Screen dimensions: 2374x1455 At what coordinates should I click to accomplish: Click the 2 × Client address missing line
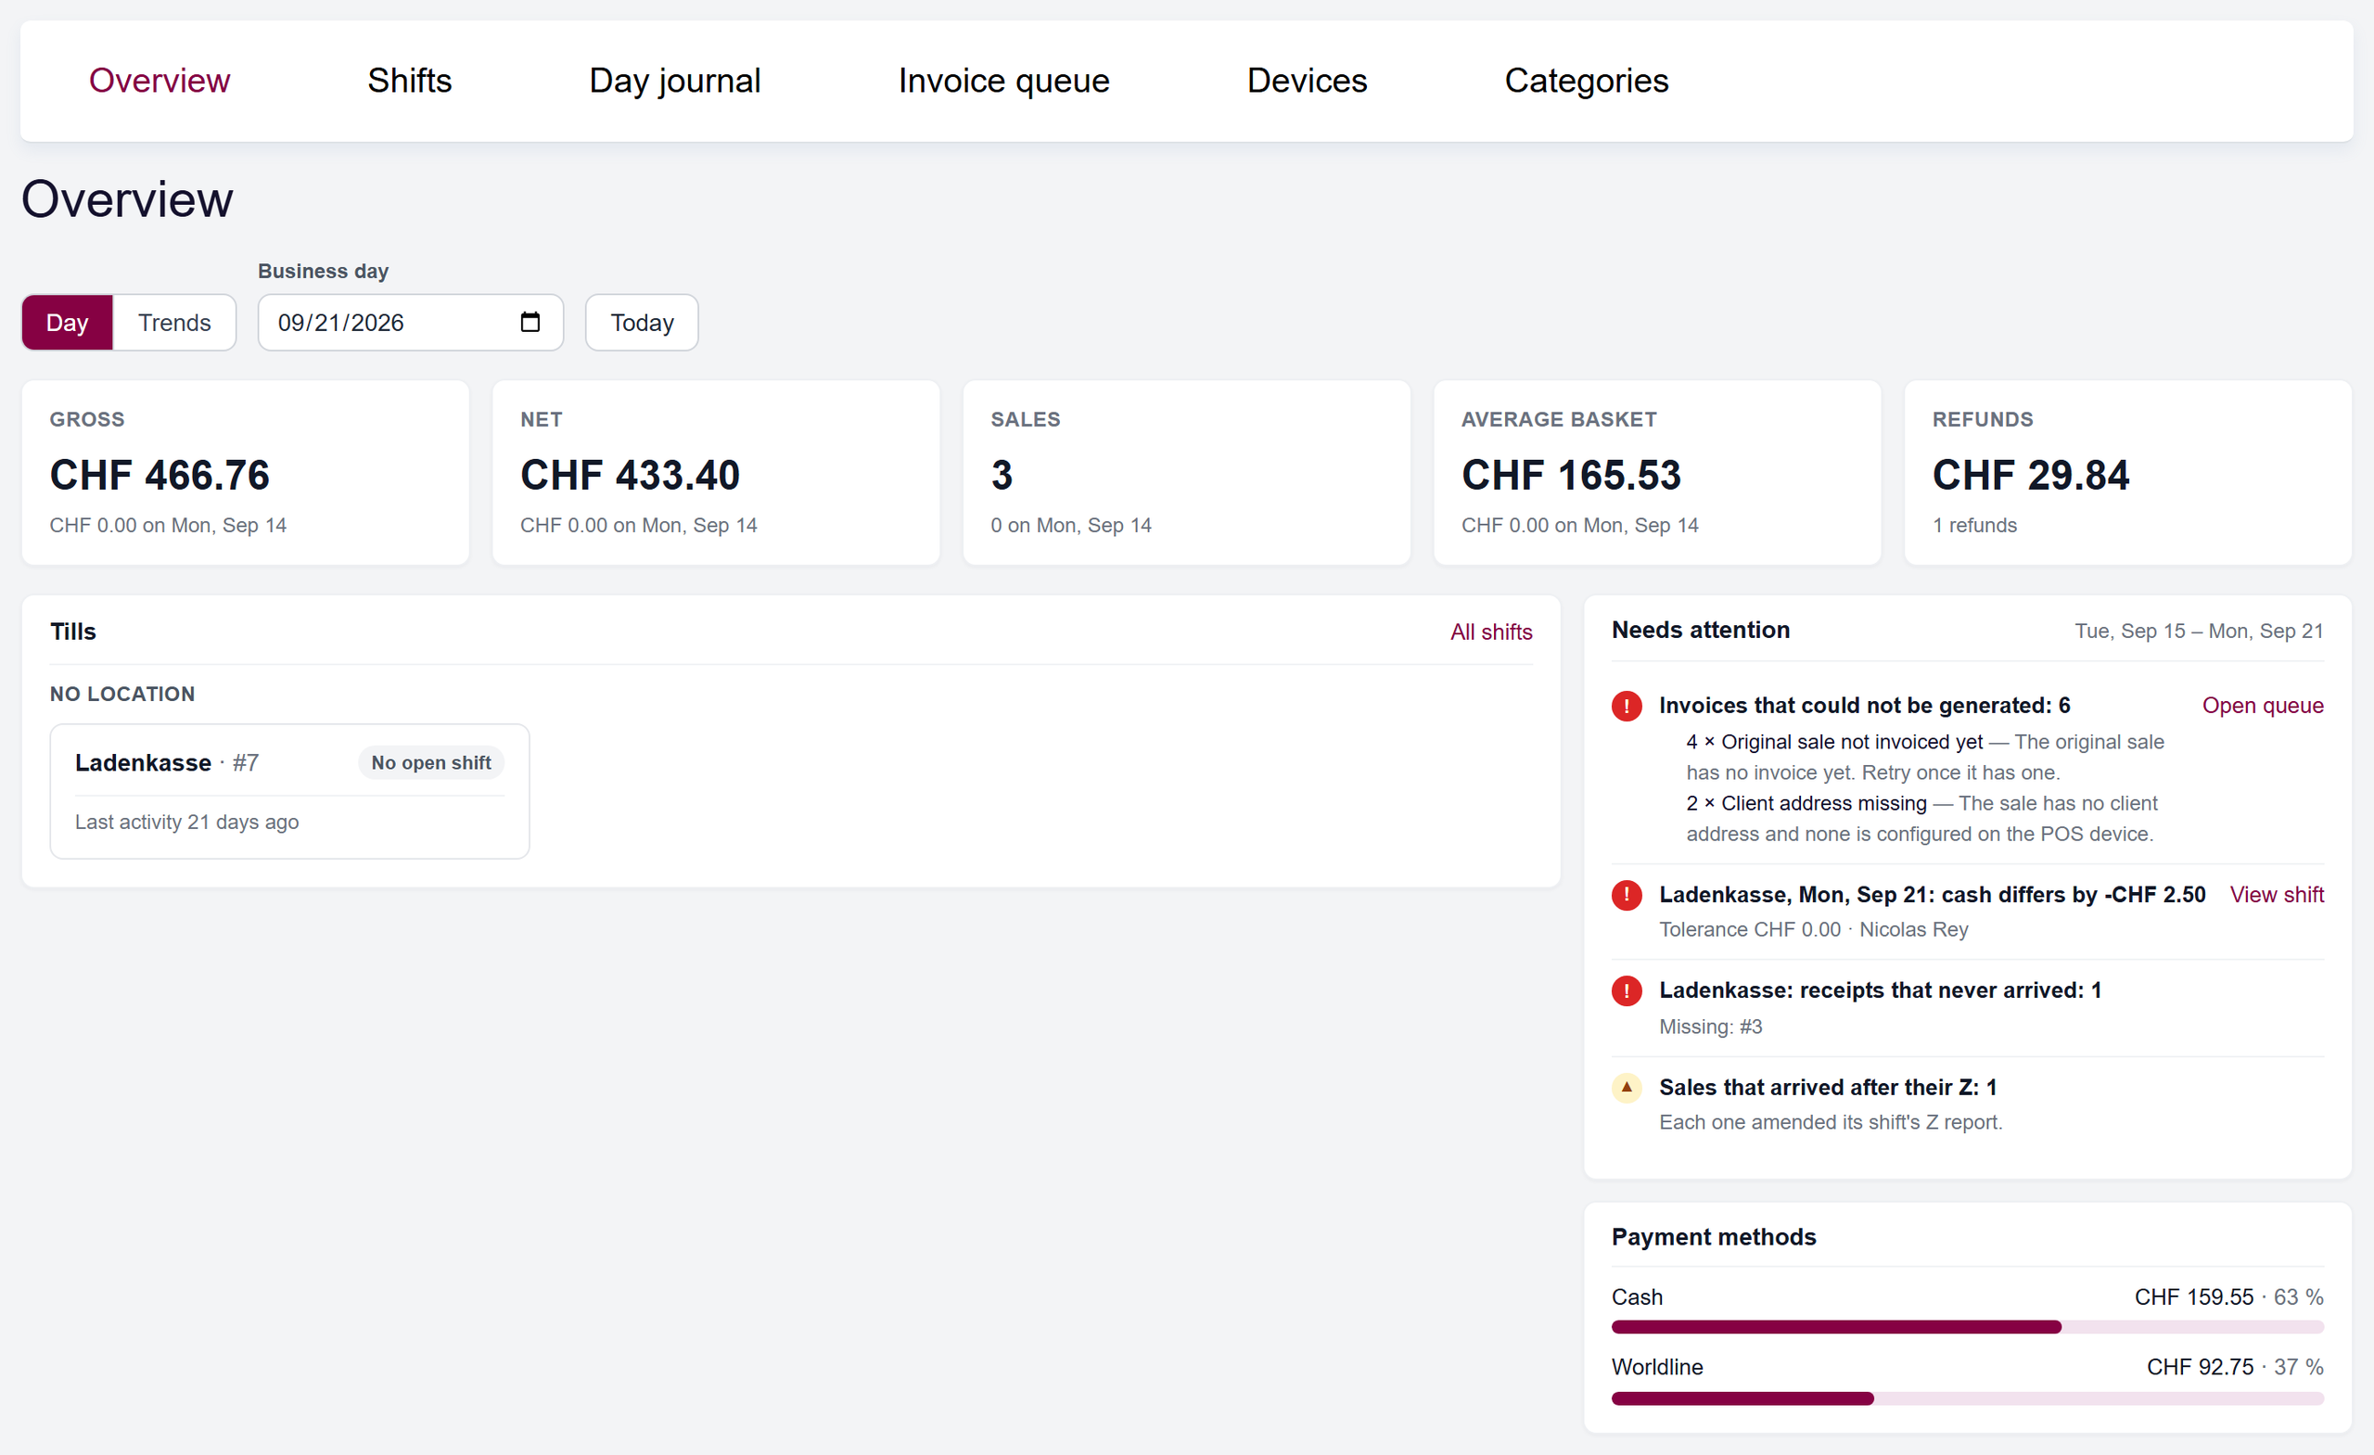point(1922,819)
